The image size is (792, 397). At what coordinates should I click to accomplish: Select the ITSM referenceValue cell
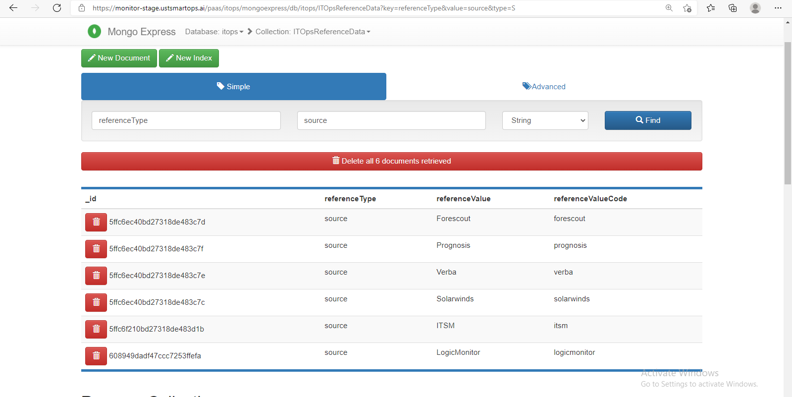pos(445,326)
